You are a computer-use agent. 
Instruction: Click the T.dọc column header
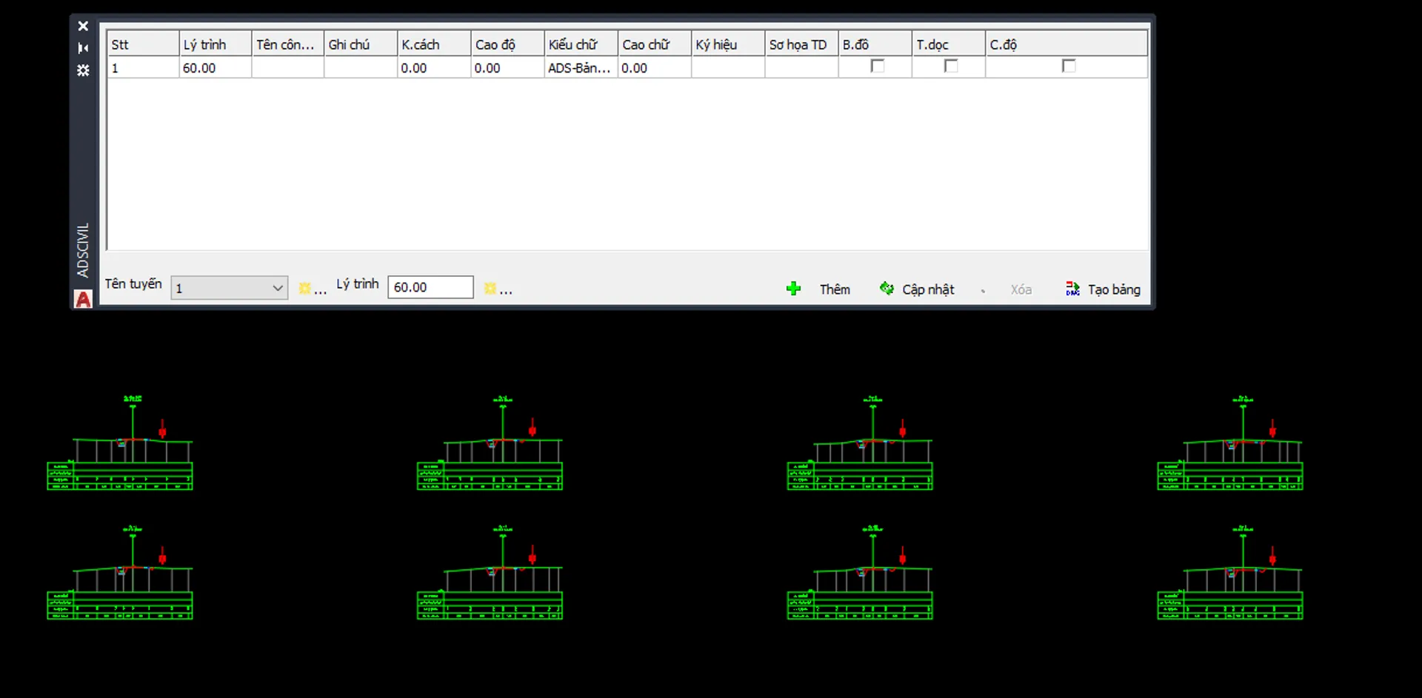click(x=949, y=44)
